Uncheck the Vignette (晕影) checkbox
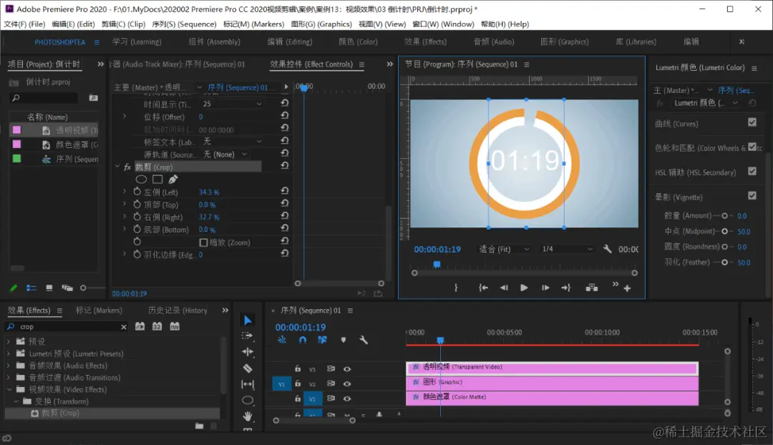This screenshot has height=445, width=773. point(752,195)
